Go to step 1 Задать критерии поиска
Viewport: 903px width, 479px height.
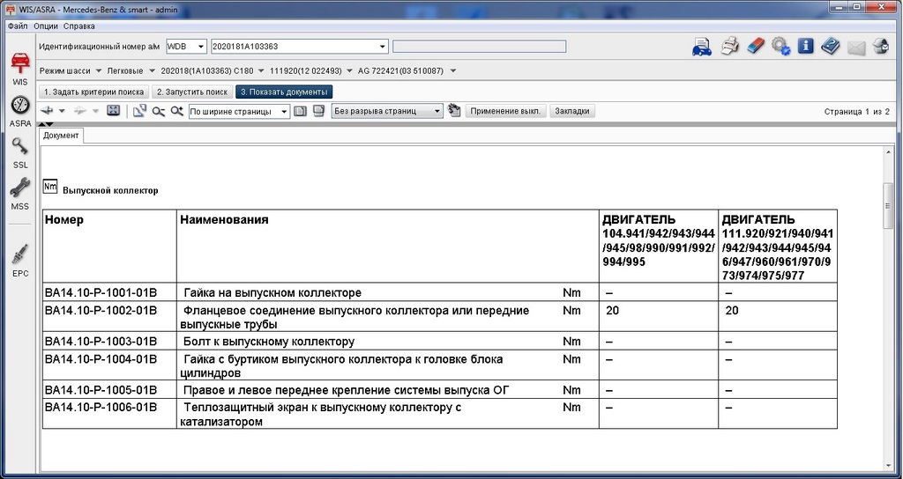tap(93, 92)
